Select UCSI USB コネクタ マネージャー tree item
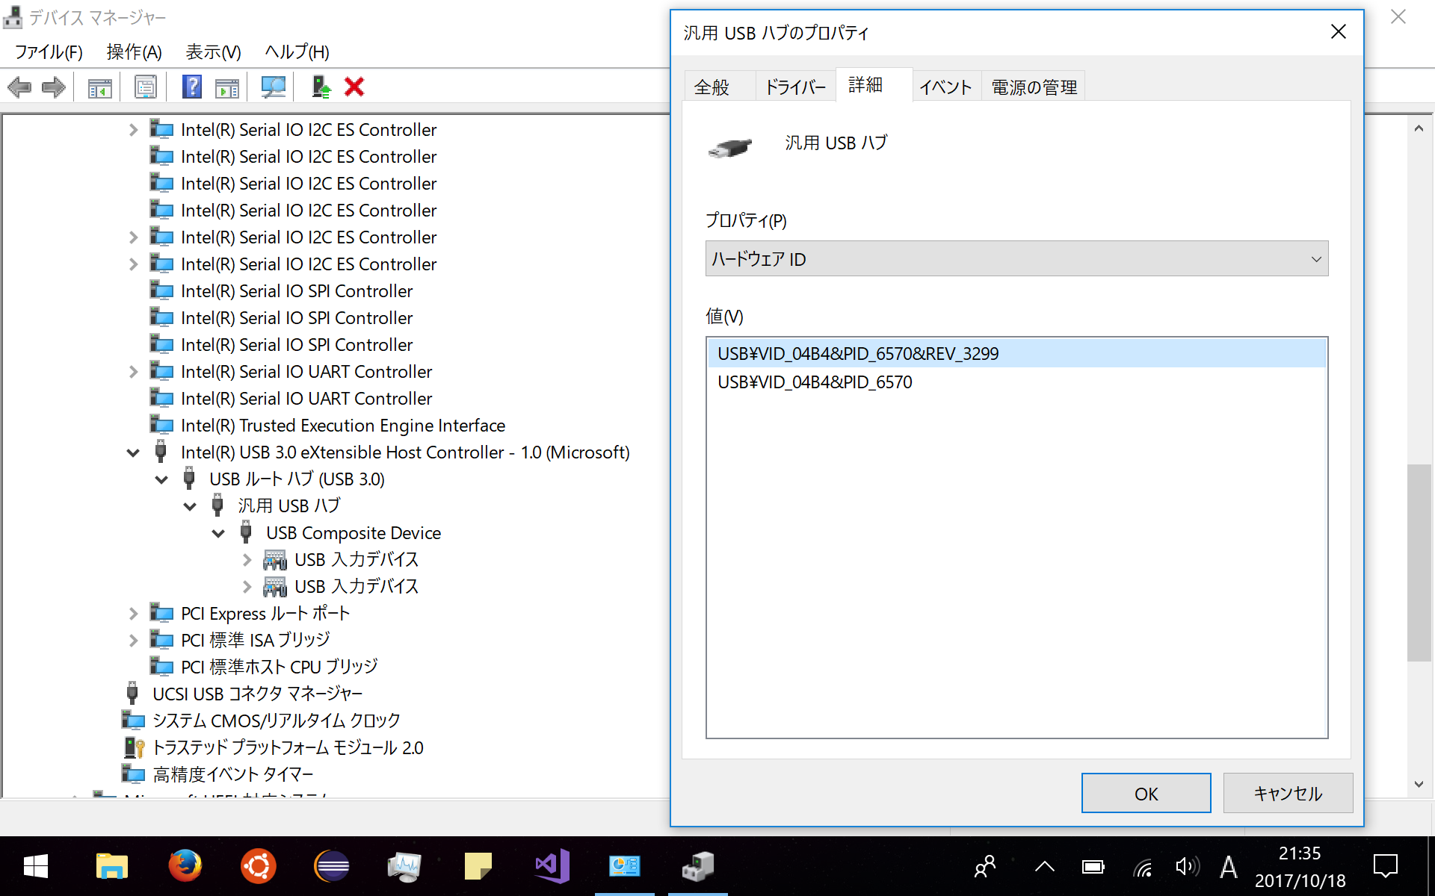The width and height of the screenshot is (1435, 896). [257, 694]
